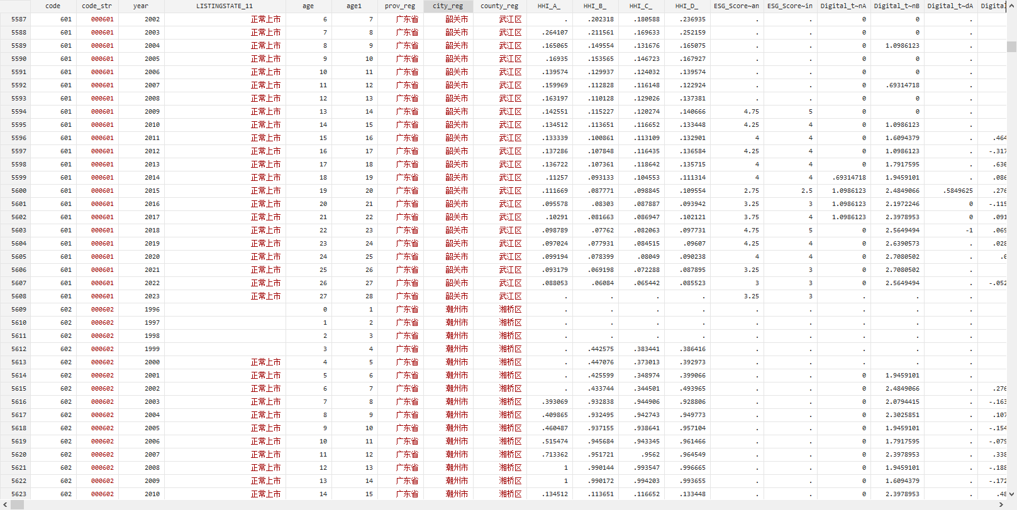This screenshot has height=510, width=1017.
Task: Select the code_str column header
Action: pyautogui.click(x=96, y=6)
